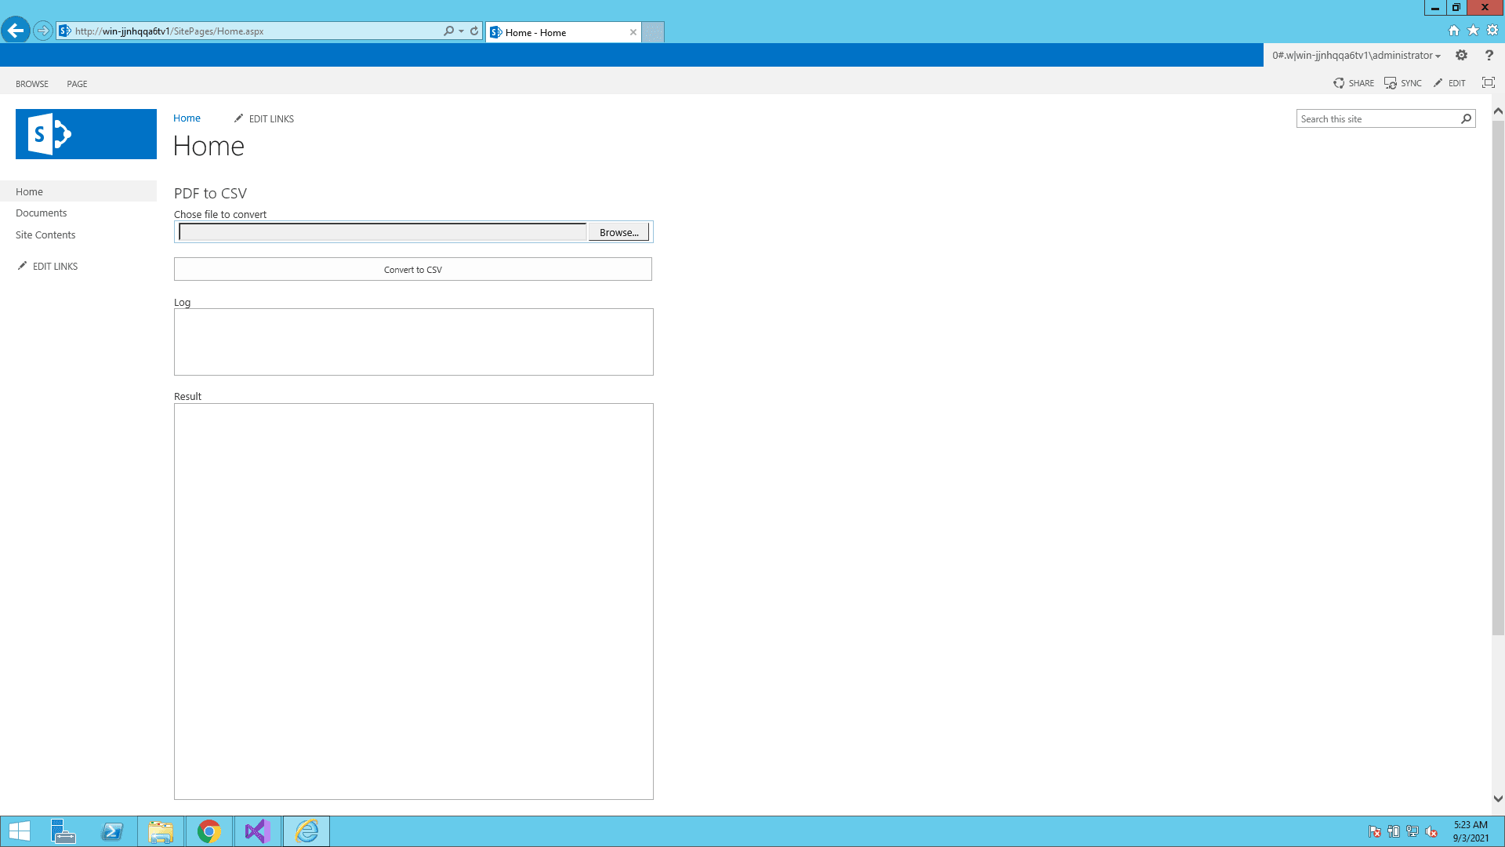1505x847 pixels.
Task: Open the BROWSE ribbon tab
Action: coord(32,84)
